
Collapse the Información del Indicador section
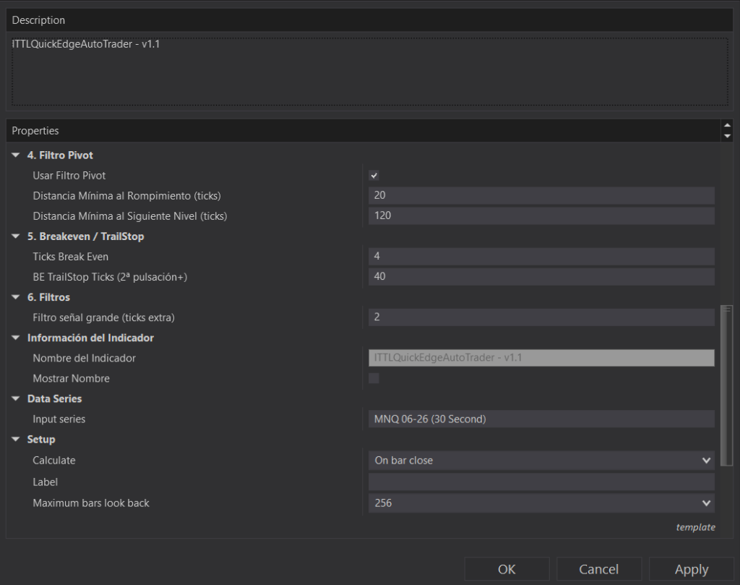tap(16, 338)
